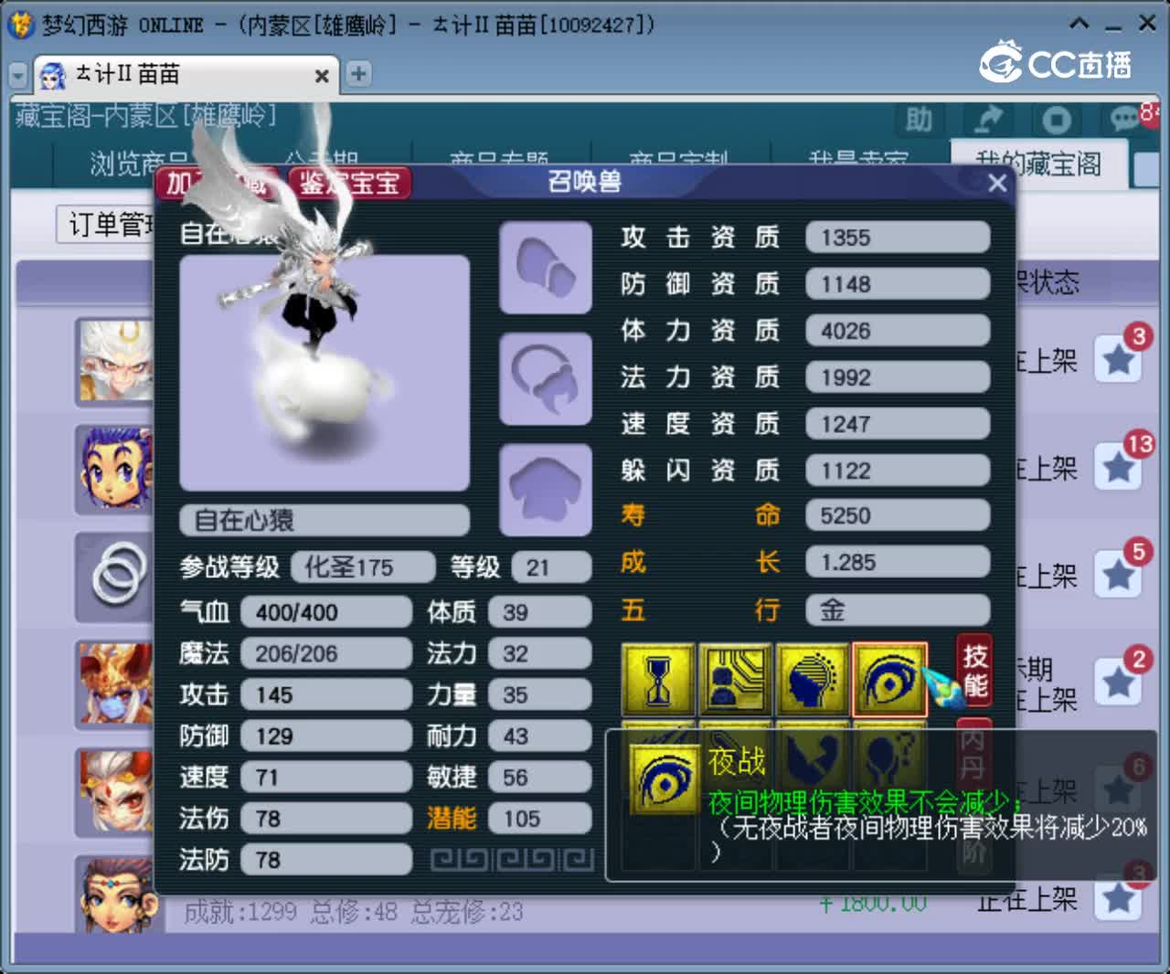Viewport: 1170px width, 974px height.
Task: Click the pet portrait preview image
Action: (324, 373)
